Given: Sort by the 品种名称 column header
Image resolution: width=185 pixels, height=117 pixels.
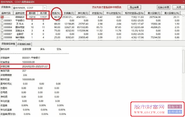Looking at the screenshot, I should pyautogui.click(x=20, y=13).
